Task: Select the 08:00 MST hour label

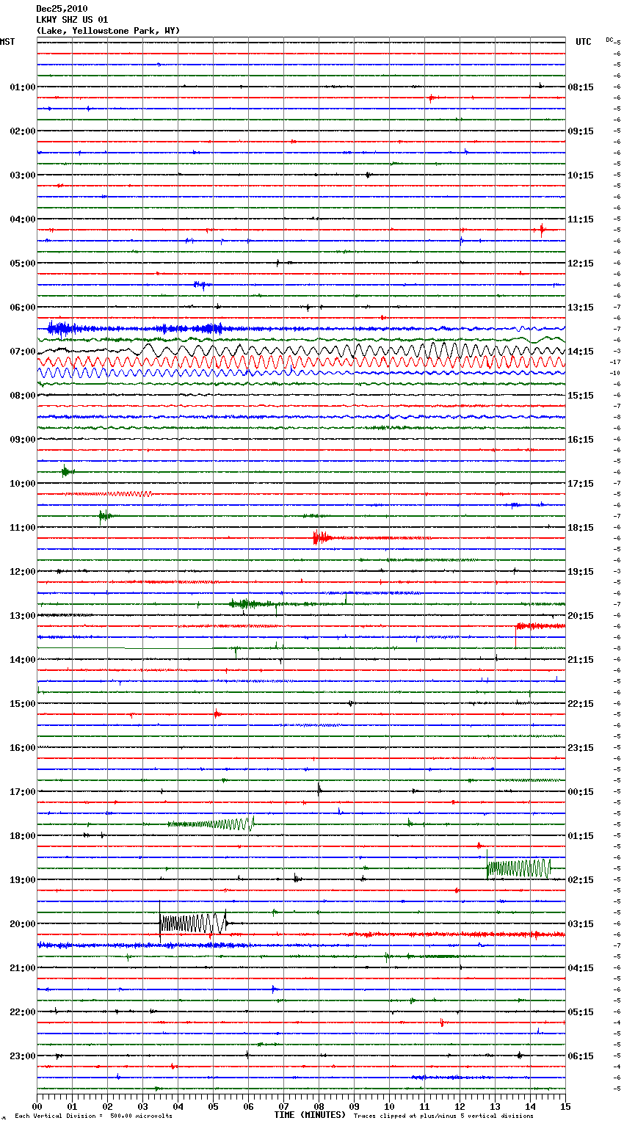Action: [23, 396]
